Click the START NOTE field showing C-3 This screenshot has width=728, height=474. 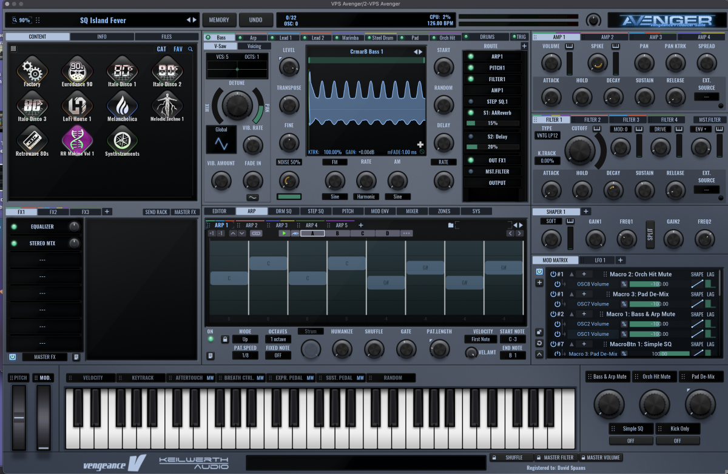(513, 339)
